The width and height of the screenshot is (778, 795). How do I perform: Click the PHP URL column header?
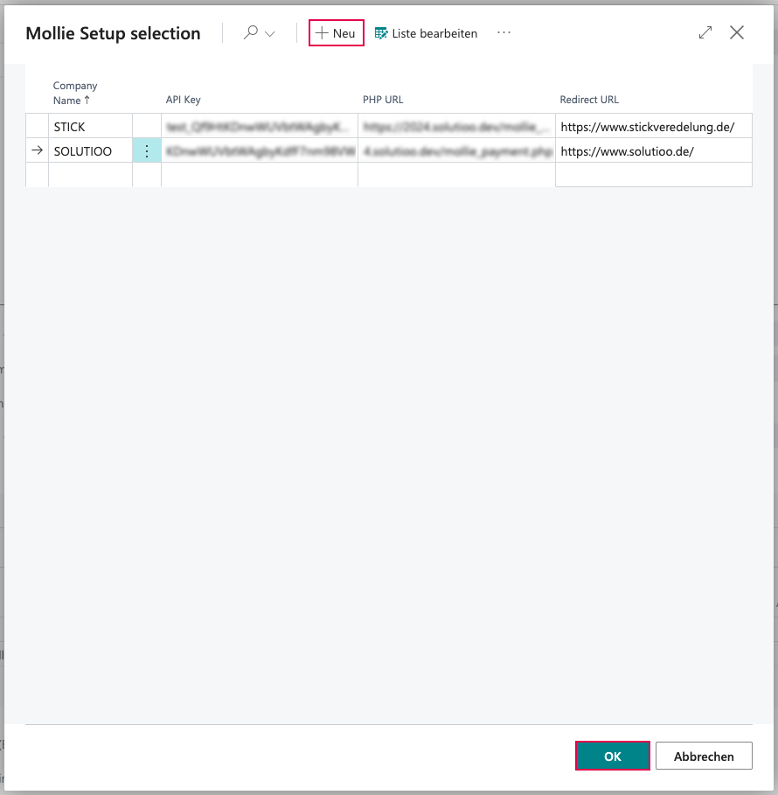pos(383,100)
